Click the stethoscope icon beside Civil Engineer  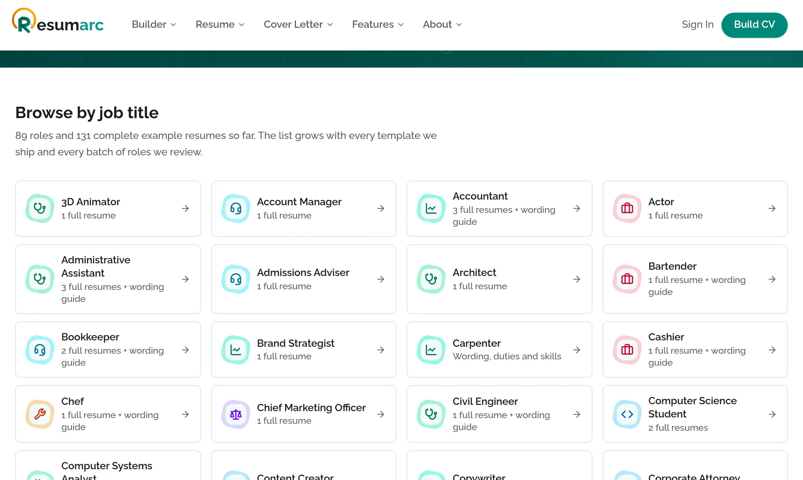(431, 414)
